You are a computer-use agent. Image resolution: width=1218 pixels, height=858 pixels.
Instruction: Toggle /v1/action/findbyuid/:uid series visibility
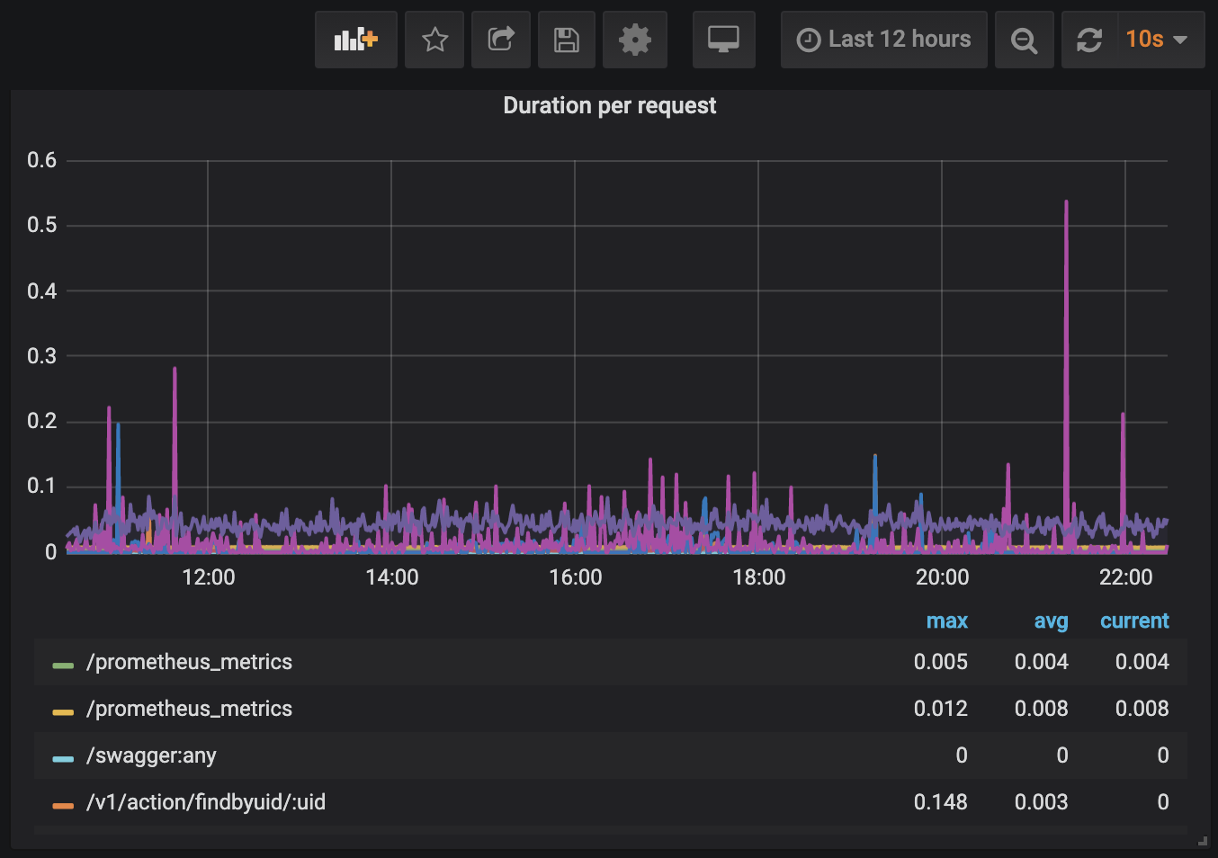click(205, 802)
